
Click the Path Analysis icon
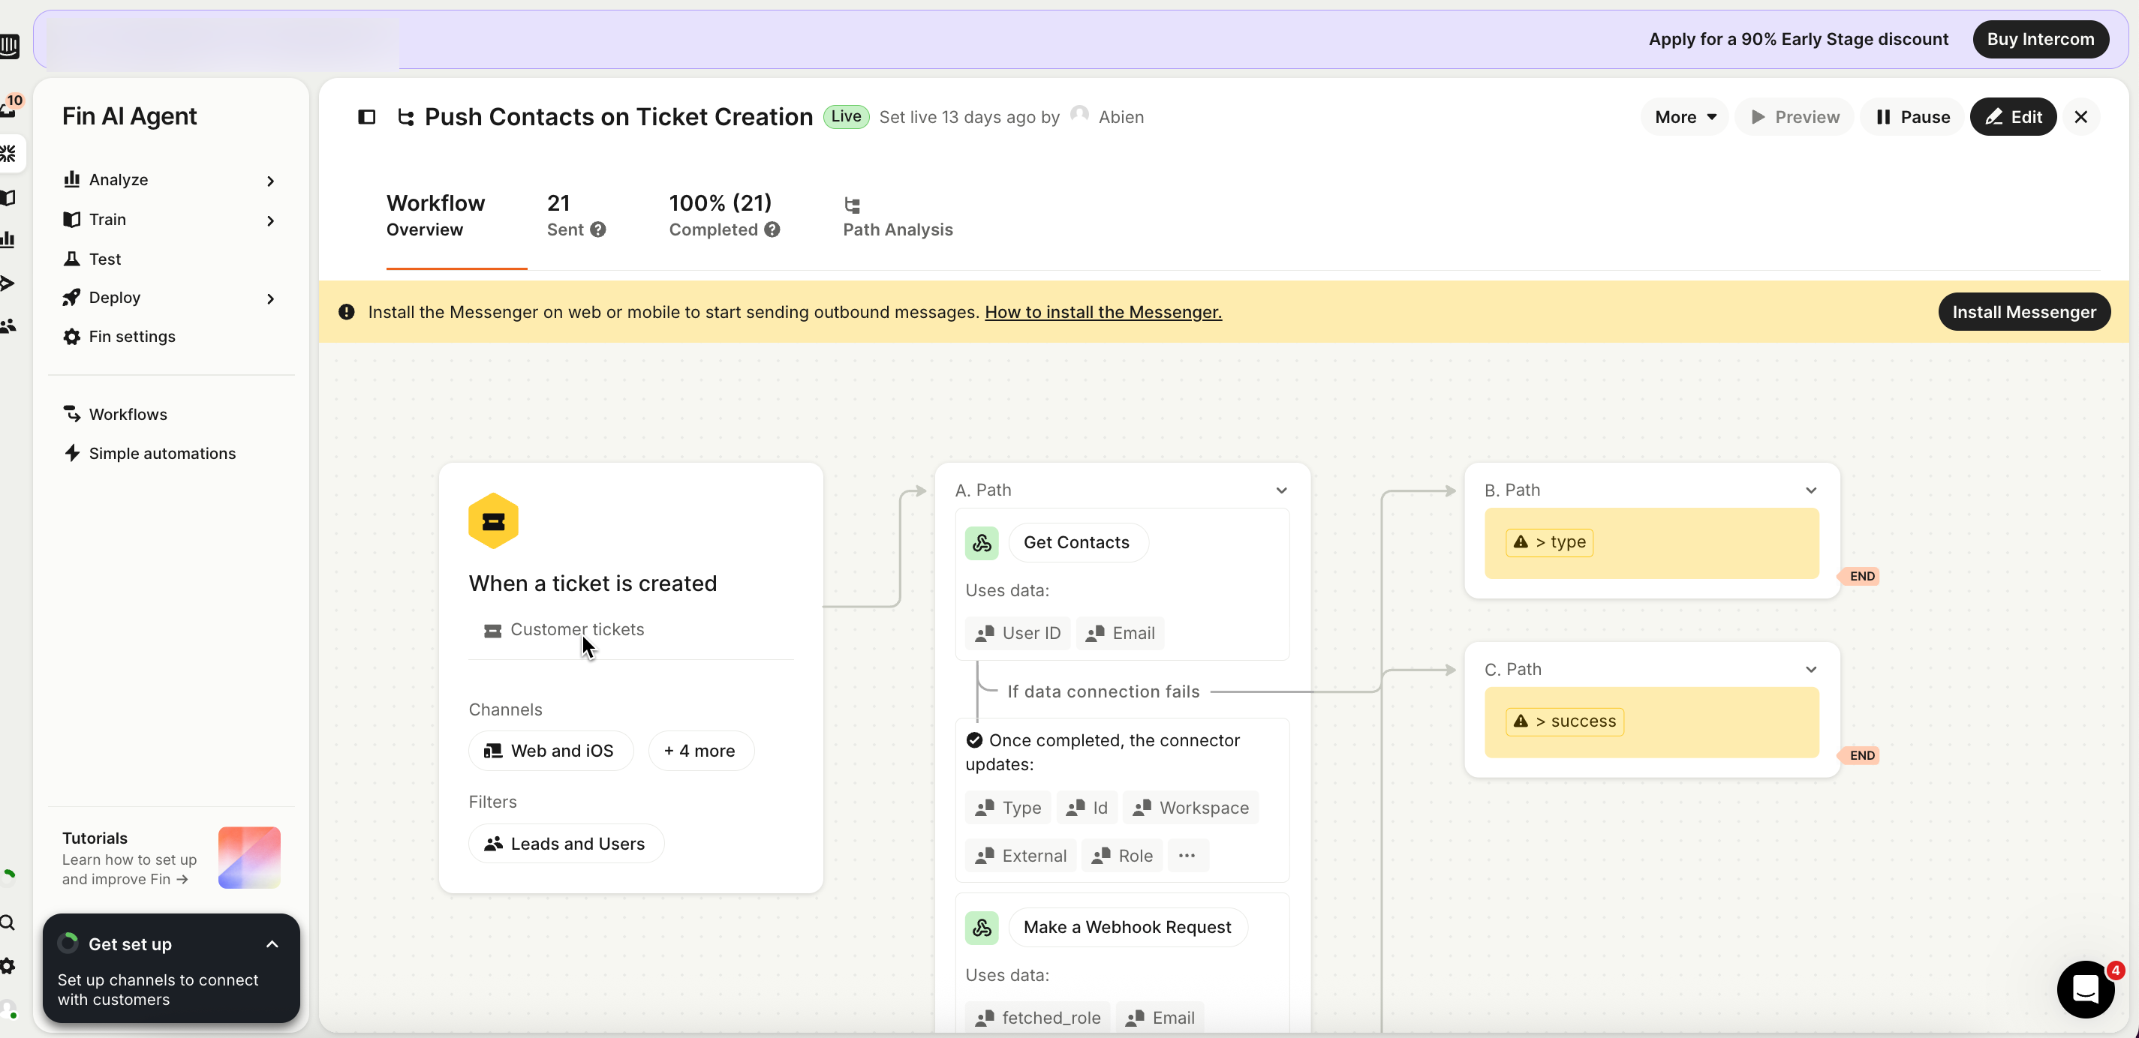(x=852, y=206)
